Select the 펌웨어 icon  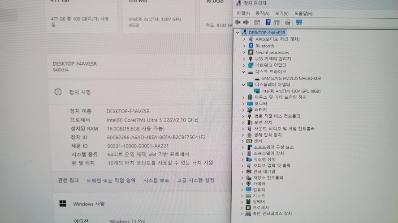(x=248, y=202)
